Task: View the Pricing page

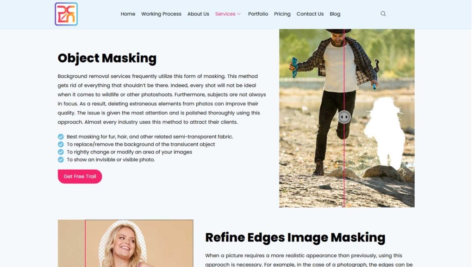Action: [x=282, y=14]
